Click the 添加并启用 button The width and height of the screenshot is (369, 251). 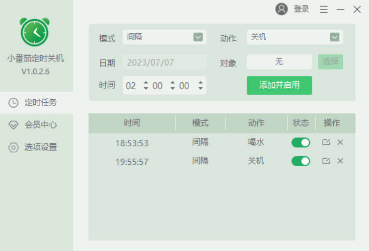click(x=279, y=85)
